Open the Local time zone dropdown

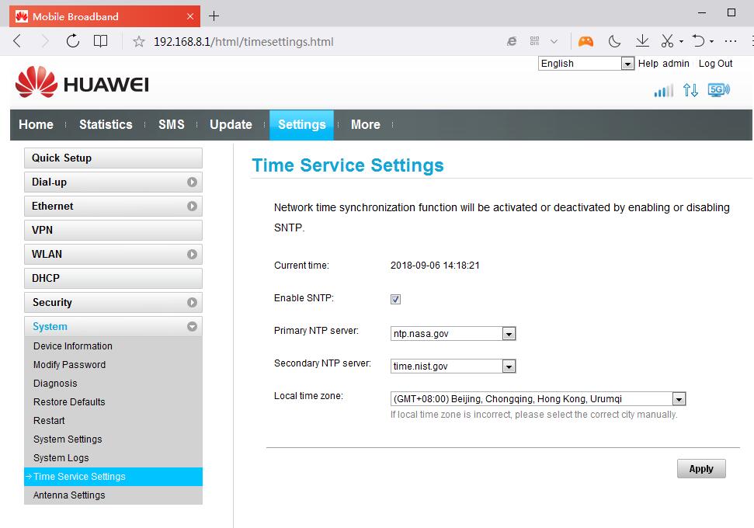(679, 399)
